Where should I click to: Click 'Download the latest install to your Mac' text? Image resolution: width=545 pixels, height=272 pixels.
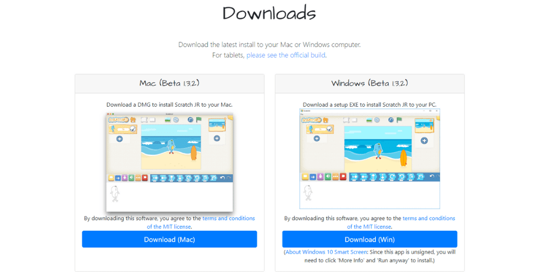point(270,45)
